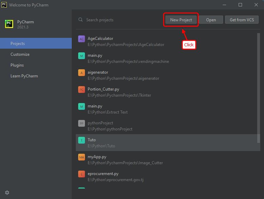Maximize the Welcome to PyCharm window
The width and height of the screenshot is (264, 199).
pyautogui.click(x=240, y=5)
